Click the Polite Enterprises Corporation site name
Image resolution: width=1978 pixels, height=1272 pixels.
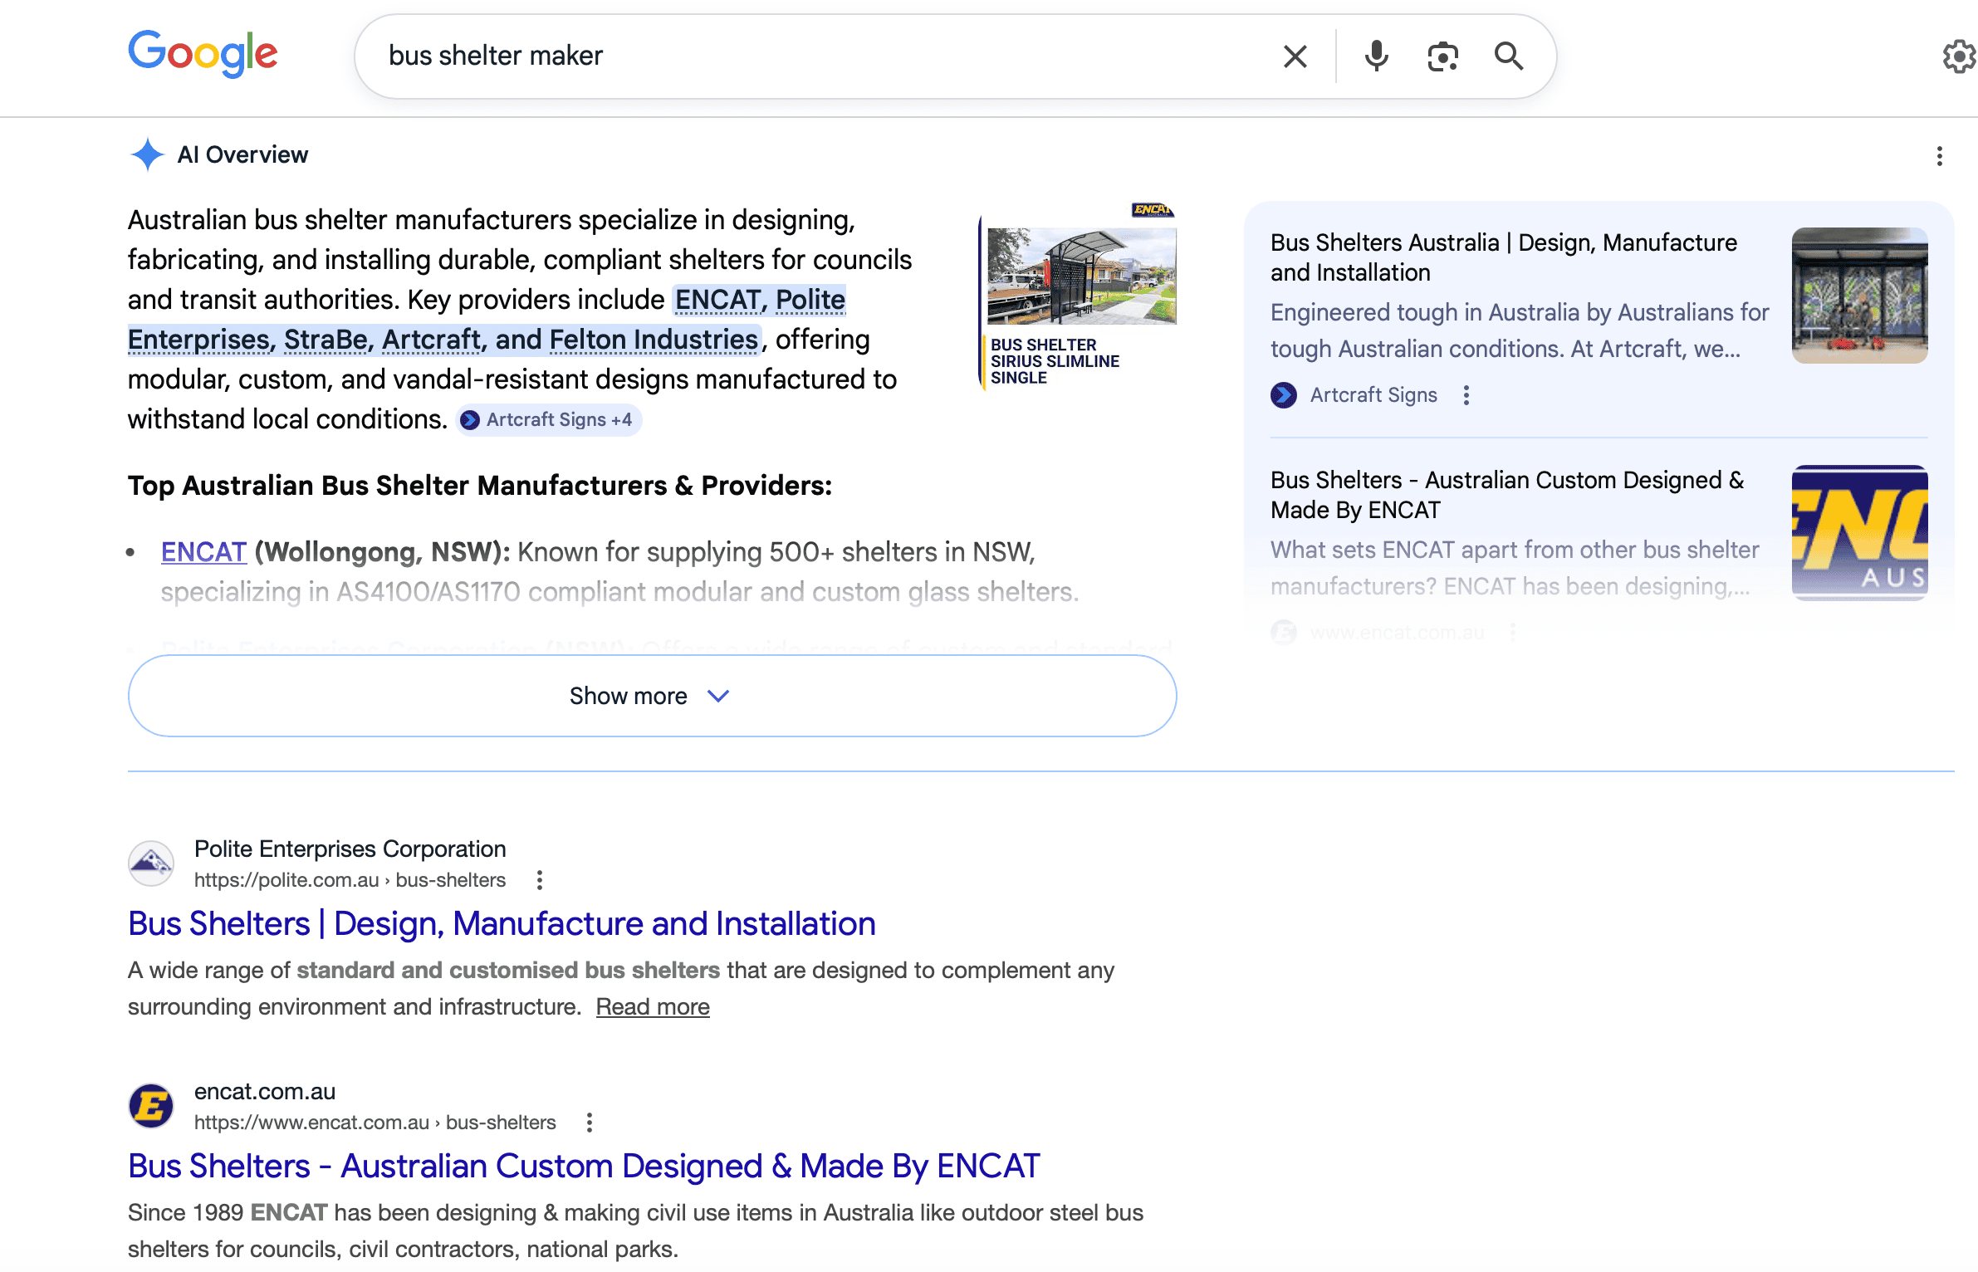tap(350, 849)
